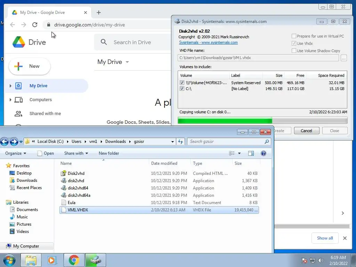
Task: Select My Drive in the Drive sidebar
Action: point(47,86)
